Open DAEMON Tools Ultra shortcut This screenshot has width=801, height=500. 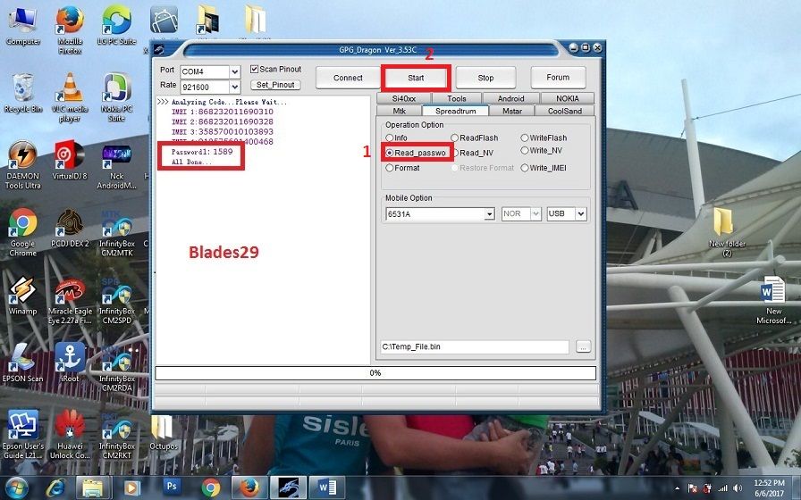(22, 155)
